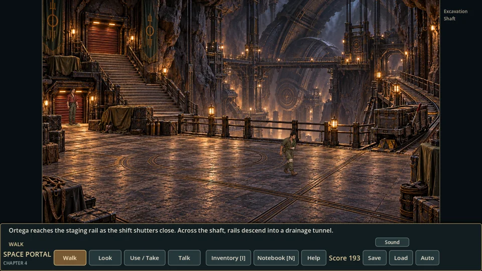
Task: Choose the Use / Take verb
Action: [145, 258]
